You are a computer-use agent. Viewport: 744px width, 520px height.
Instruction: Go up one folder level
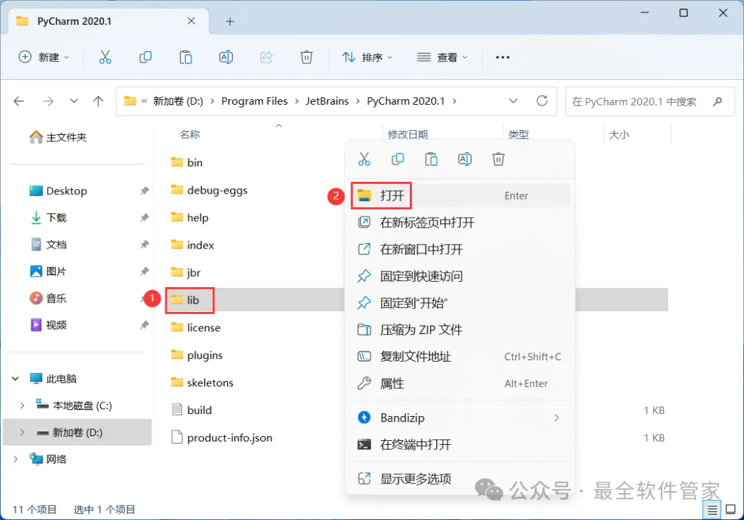tap(99, 101)
